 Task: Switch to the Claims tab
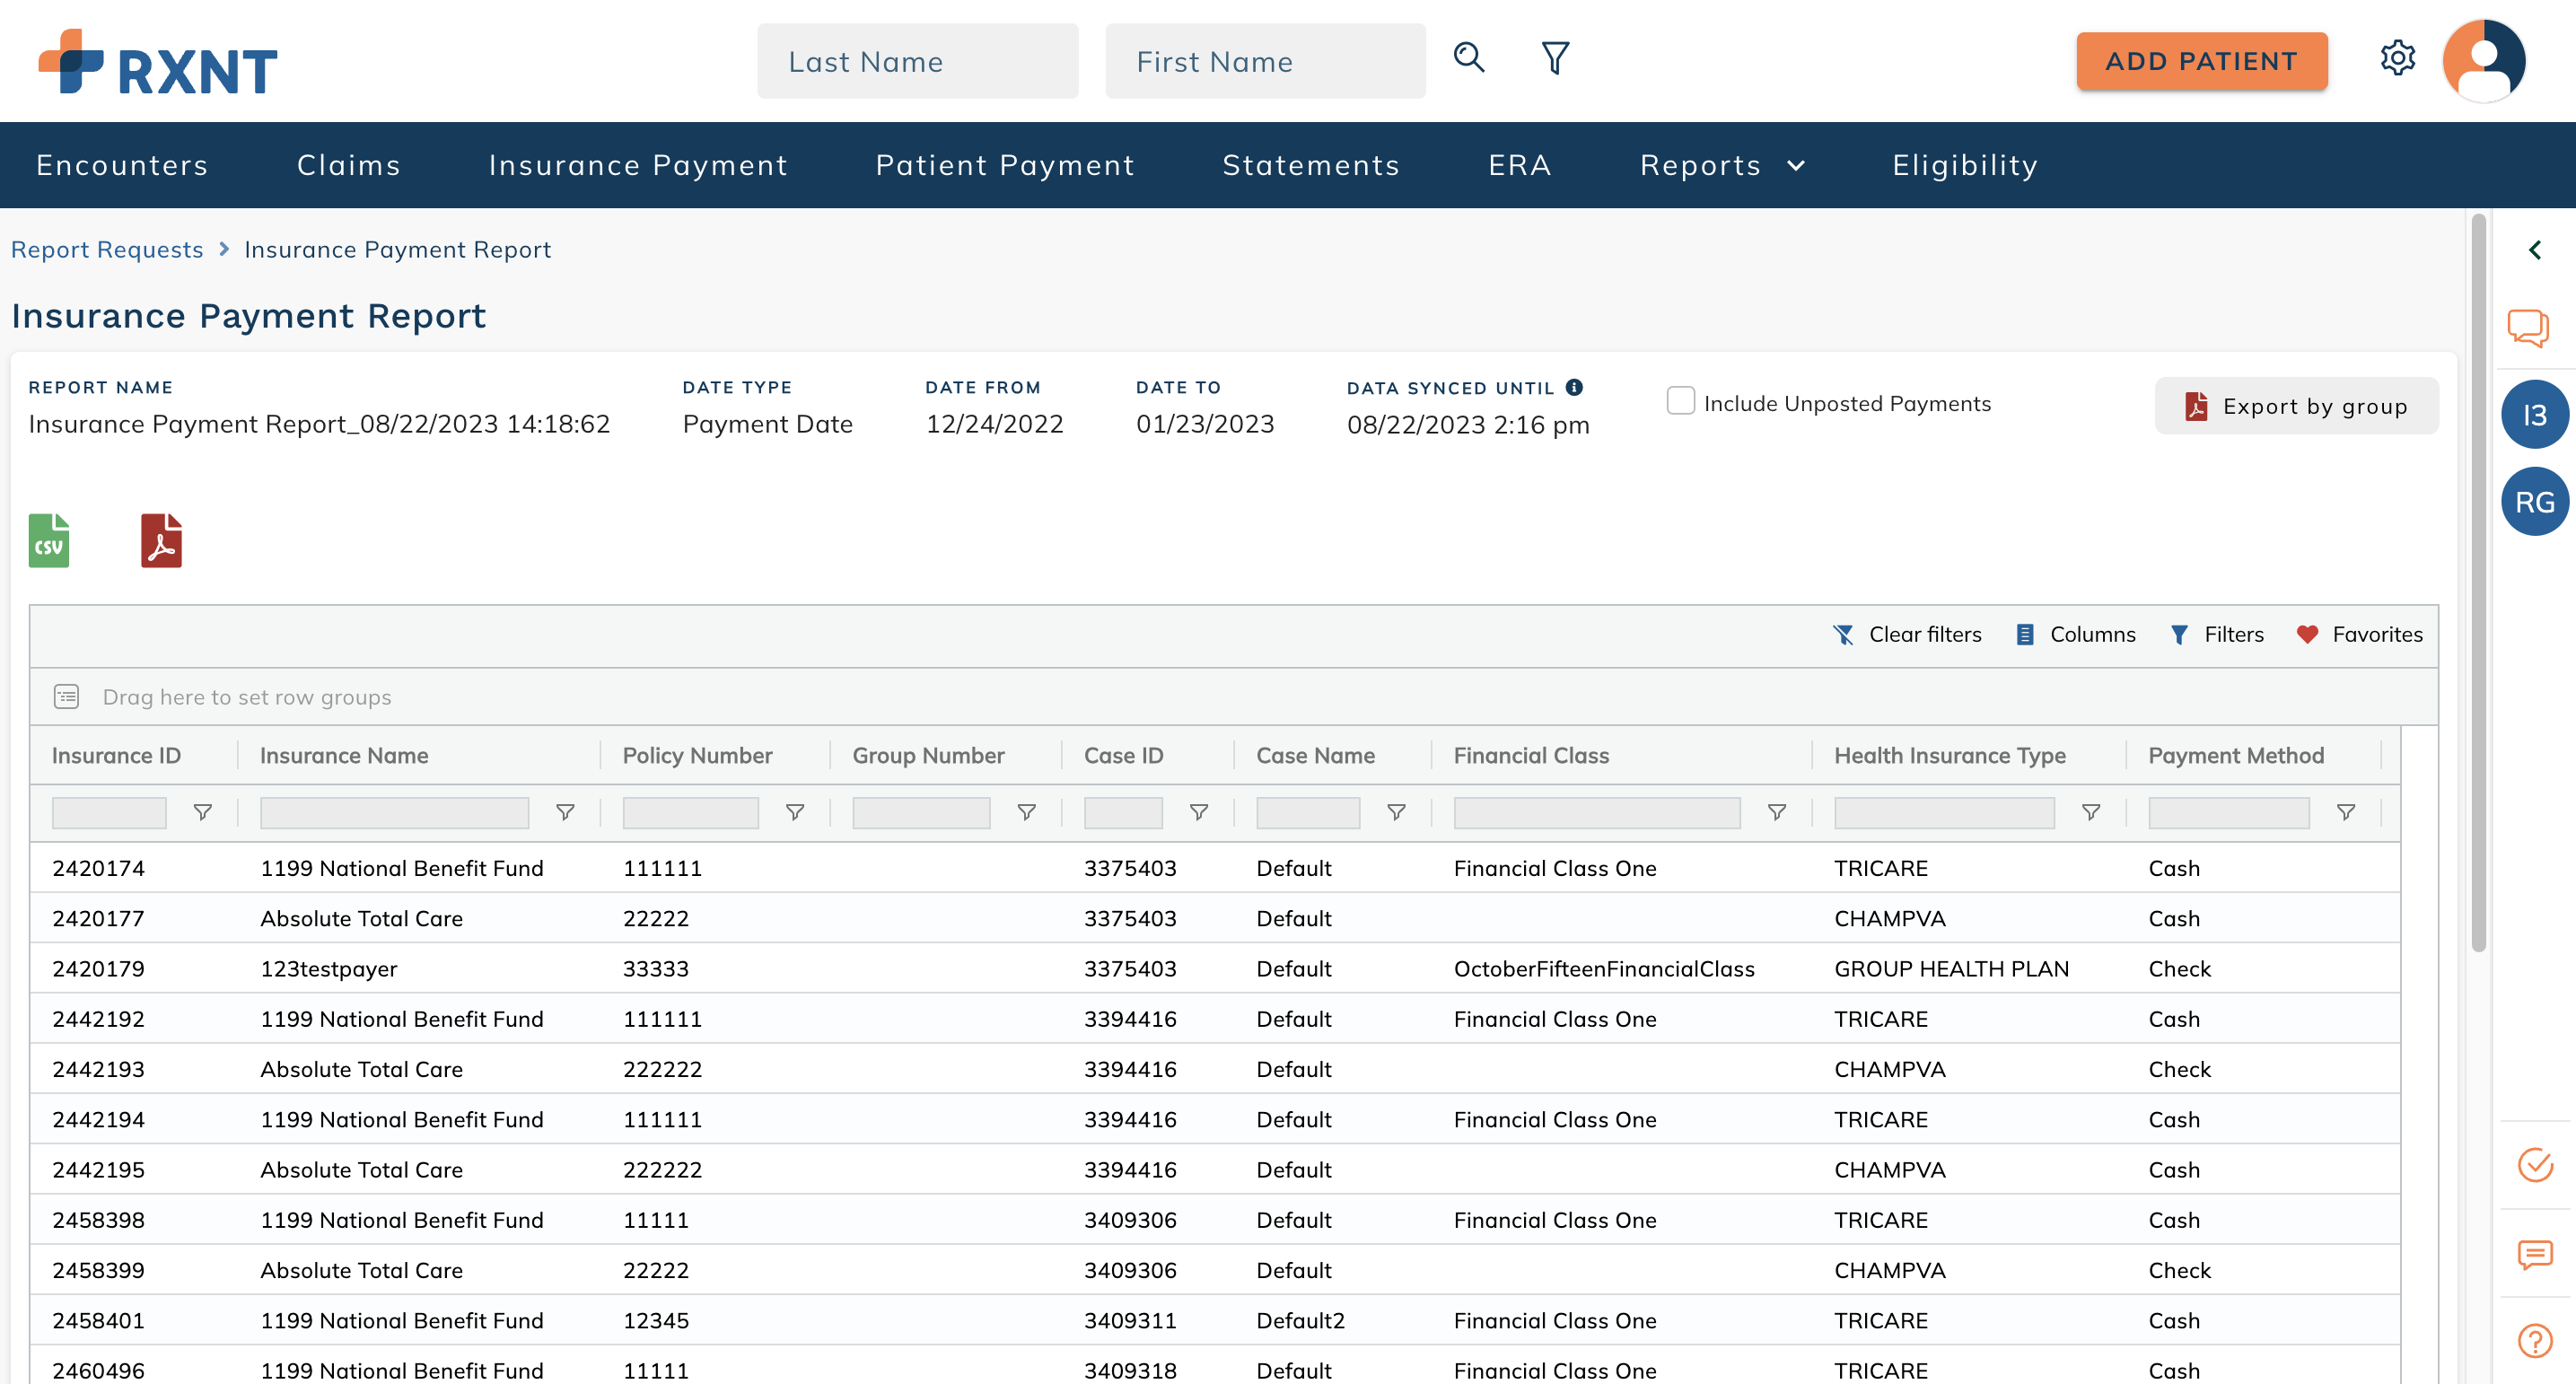coord(348,165)
